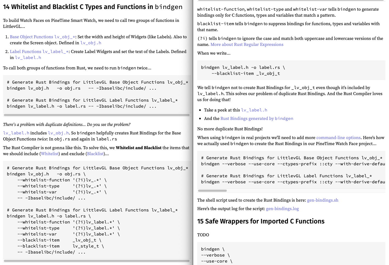Click inside the --blacklist-item _lv_obj_t code block

(291, 70)
